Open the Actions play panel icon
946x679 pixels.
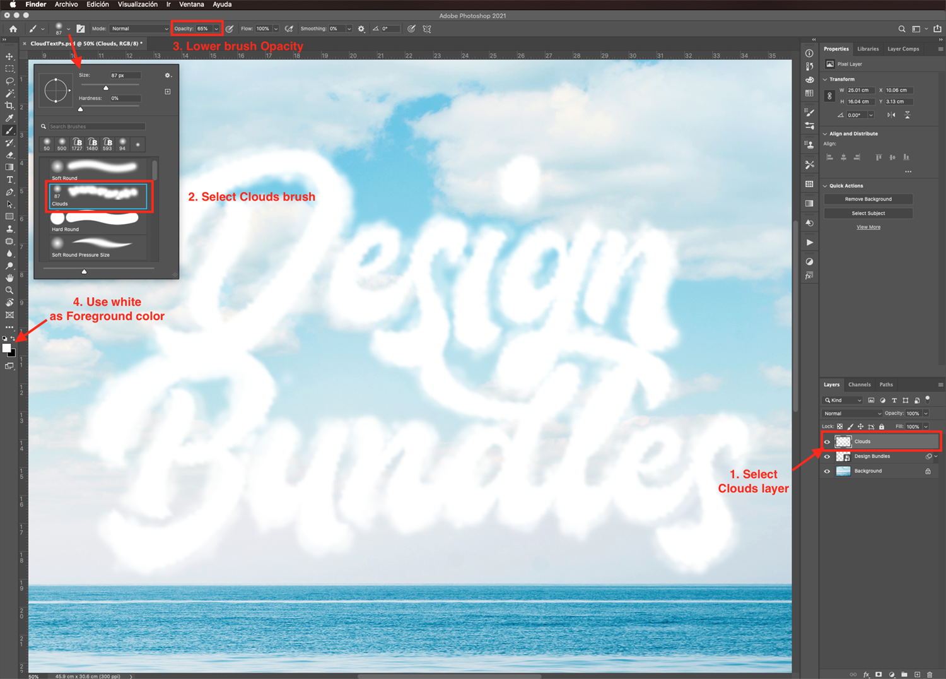[809, 242]
